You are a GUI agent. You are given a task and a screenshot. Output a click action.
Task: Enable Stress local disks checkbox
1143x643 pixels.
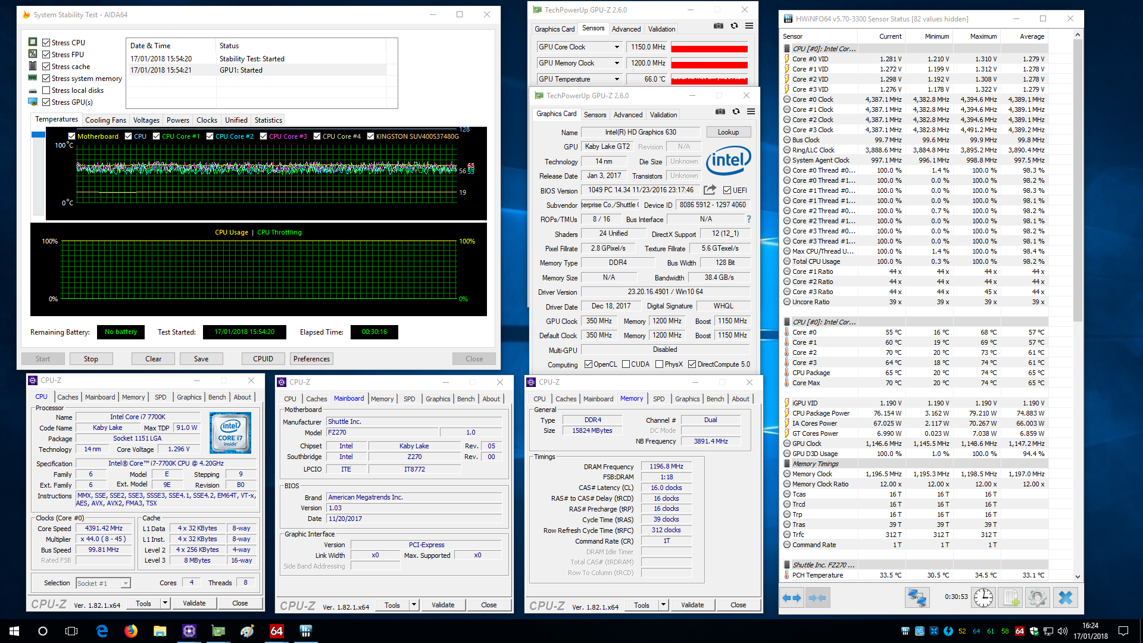(46, 90)
